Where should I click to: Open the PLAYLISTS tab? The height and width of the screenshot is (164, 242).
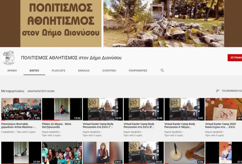(x=58, y=71)
